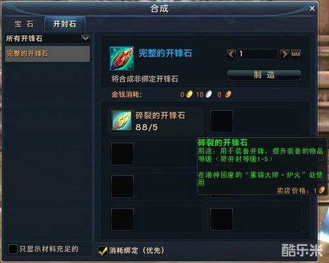This screenshot has width=329, height=263.
Task: Close the 合成 window
Action: 312,9
